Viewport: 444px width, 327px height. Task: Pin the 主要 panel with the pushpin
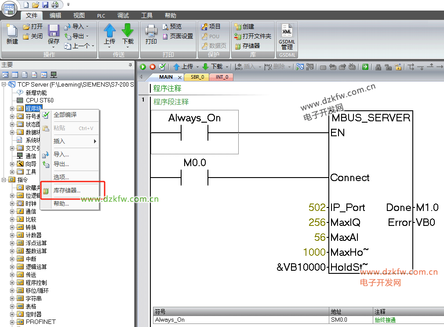(130, 65)
